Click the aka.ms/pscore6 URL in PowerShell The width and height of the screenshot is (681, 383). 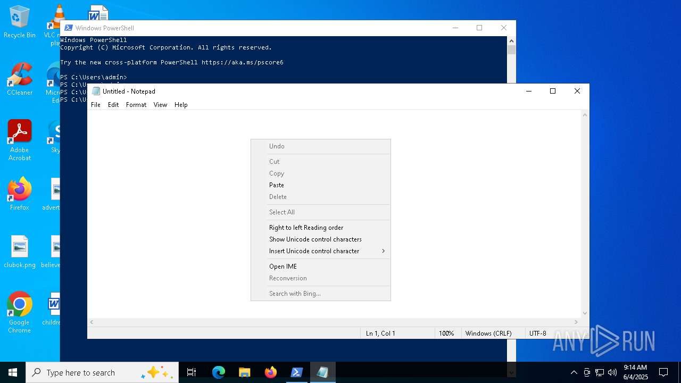(243, 62)
